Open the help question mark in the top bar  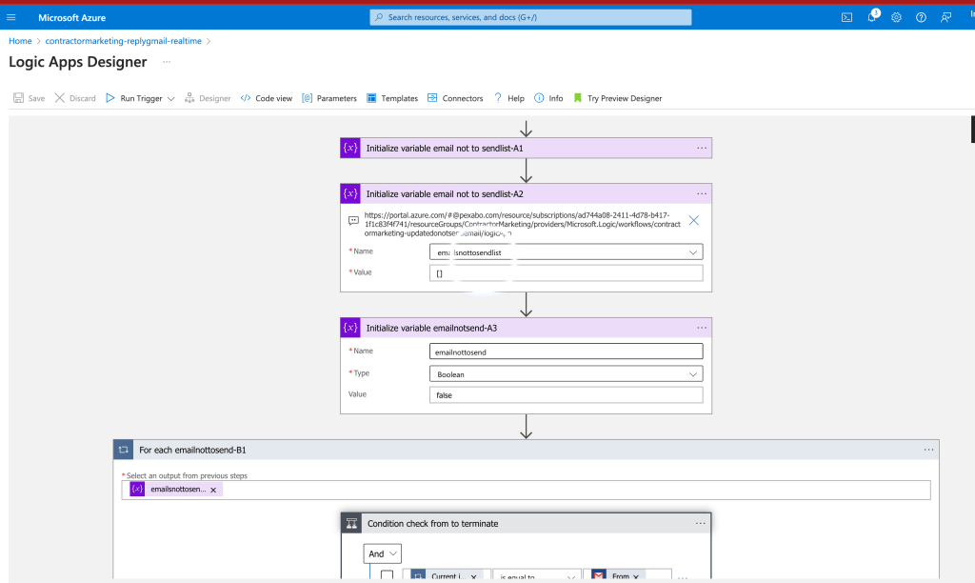point(921,17)
